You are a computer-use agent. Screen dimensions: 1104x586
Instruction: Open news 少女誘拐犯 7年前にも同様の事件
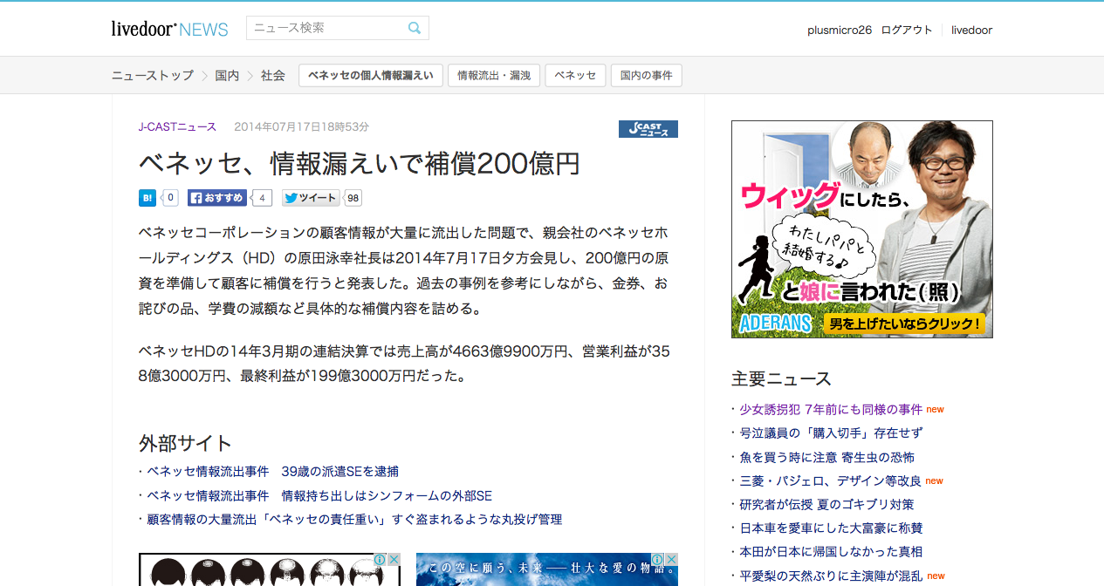click(x=831, y=409)
